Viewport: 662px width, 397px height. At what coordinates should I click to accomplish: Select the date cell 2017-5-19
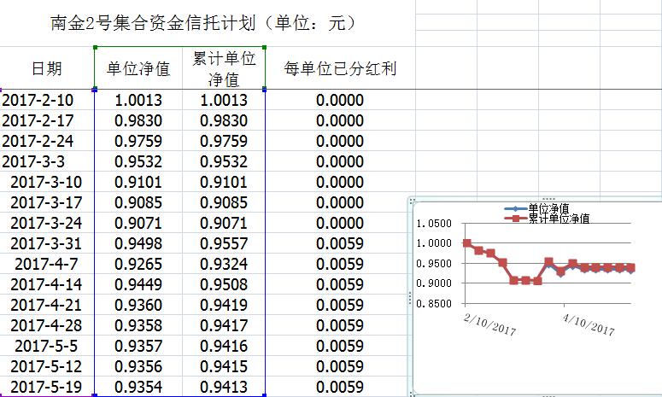point(46,387)
